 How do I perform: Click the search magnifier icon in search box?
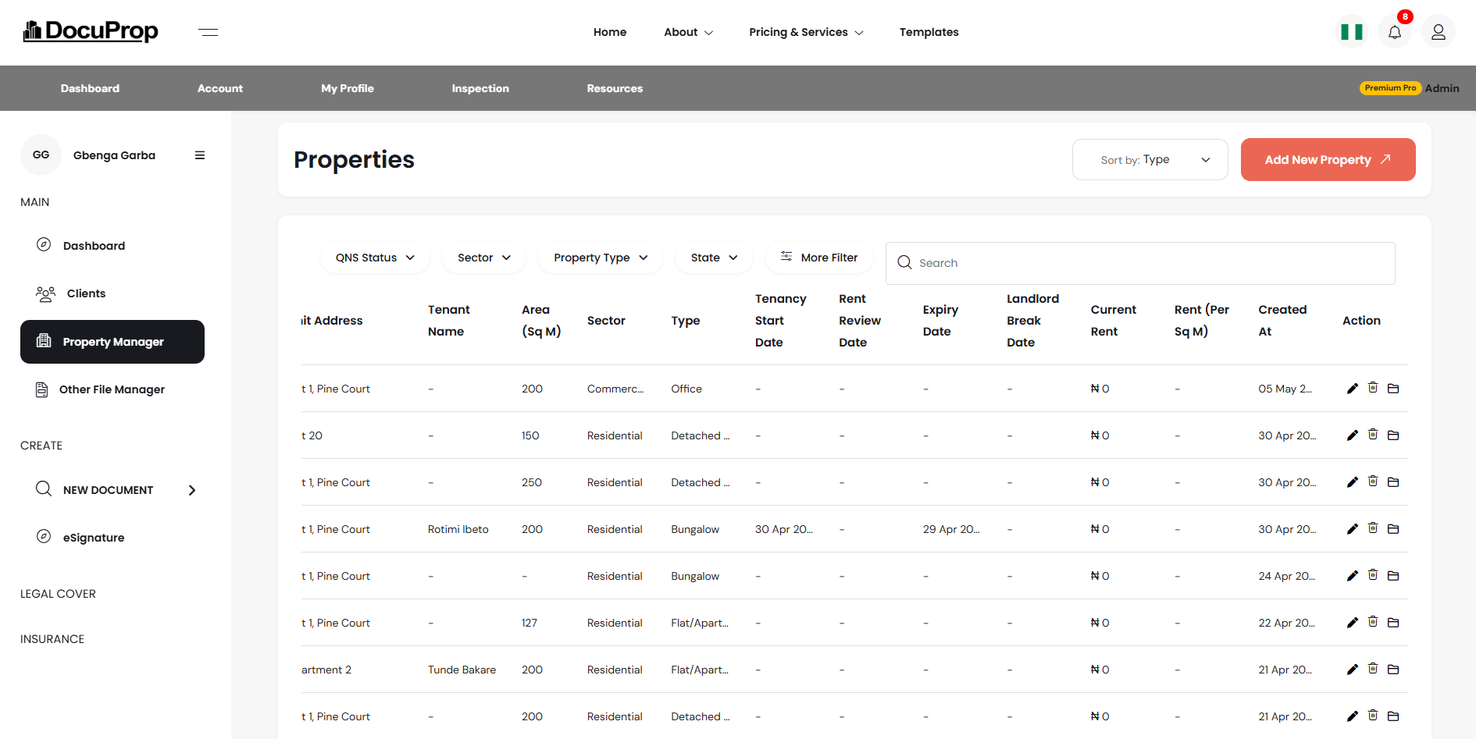coord(904,263)
